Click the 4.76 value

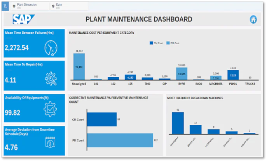tap(11, 147)
